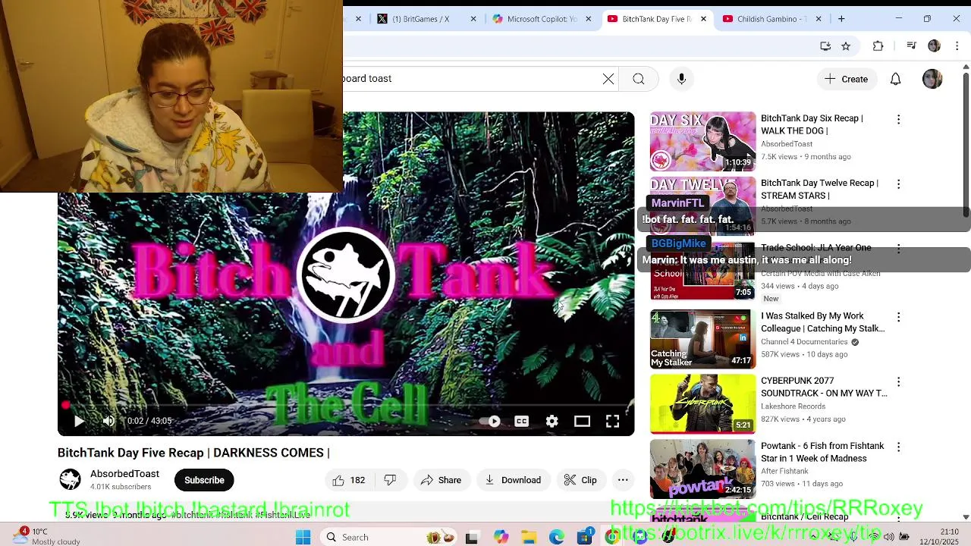Open options for I Was Stalked video
The image size is (971, 546).
click(x=898, y=317)
